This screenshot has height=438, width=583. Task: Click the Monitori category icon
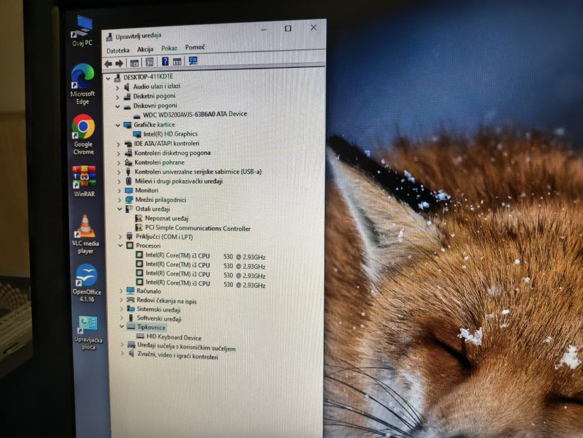pyautogui.click(x=129, y=190)
